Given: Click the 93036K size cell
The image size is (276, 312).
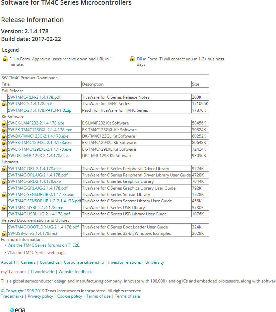Looking at the screenshot, I should click(x=200, y=156).
